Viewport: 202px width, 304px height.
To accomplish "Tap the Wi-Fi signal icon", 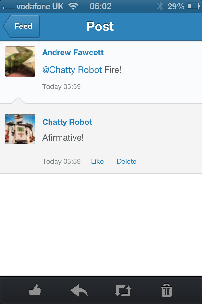I will [73, 6].
